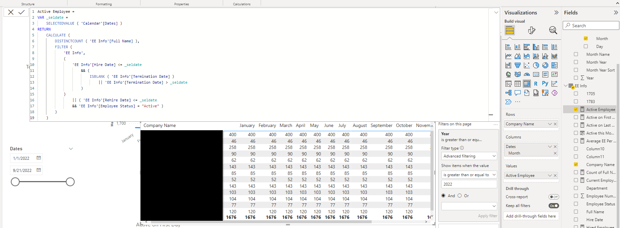This screenshot has width=620, height=228.
Task: Click the filter value field containing 2022
Action: click(x=469, y=184)
